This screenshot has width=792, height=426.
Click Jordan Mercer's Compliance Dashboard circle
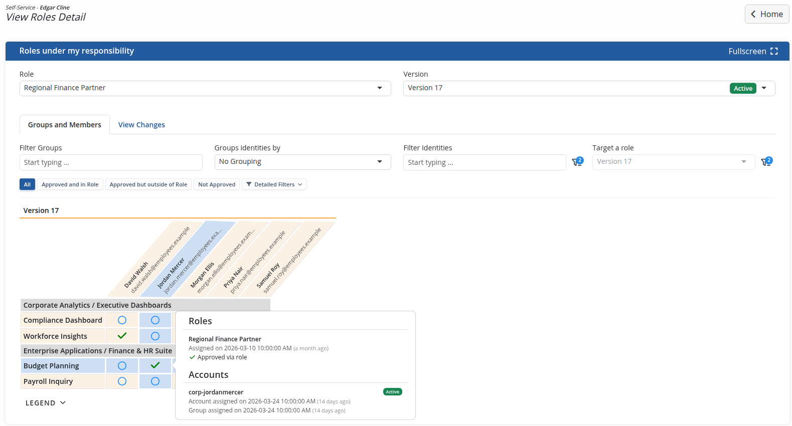(x=155, y=320)
